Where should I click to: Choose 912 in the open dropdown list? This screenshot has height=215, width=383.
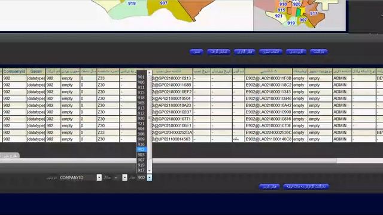click(141, 113)
